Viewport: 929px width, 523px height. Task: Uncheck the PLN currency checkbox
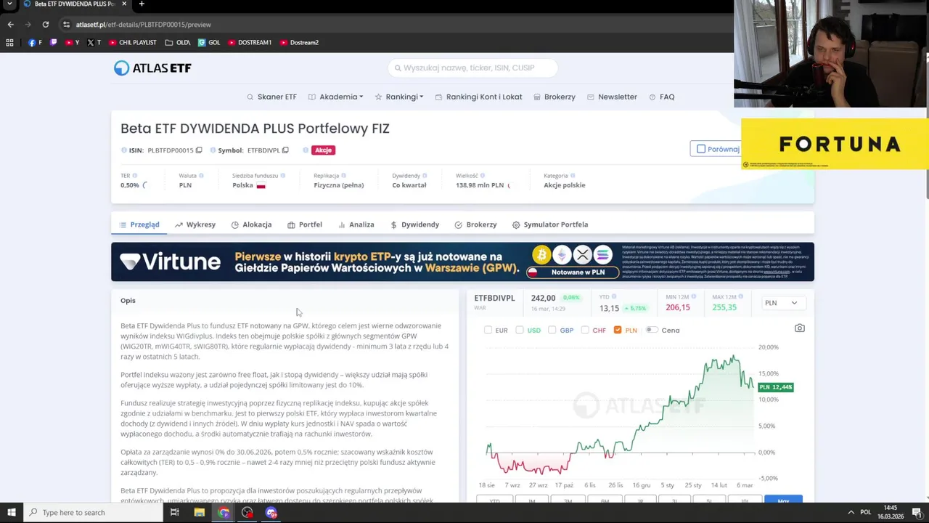click(618, 330)
